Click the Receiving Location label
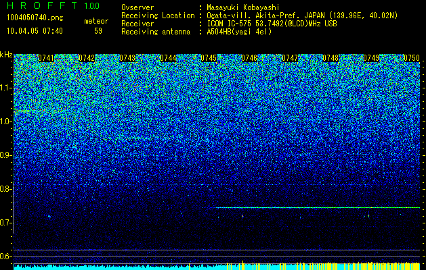 coord(158,16)
